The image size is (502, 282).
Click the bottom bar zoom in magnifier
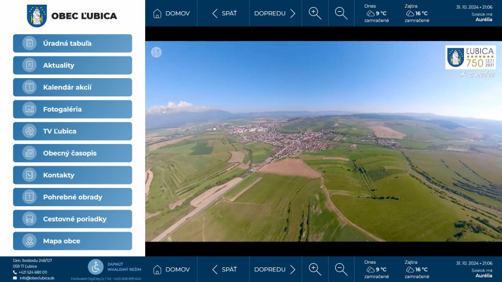[315, 270]
